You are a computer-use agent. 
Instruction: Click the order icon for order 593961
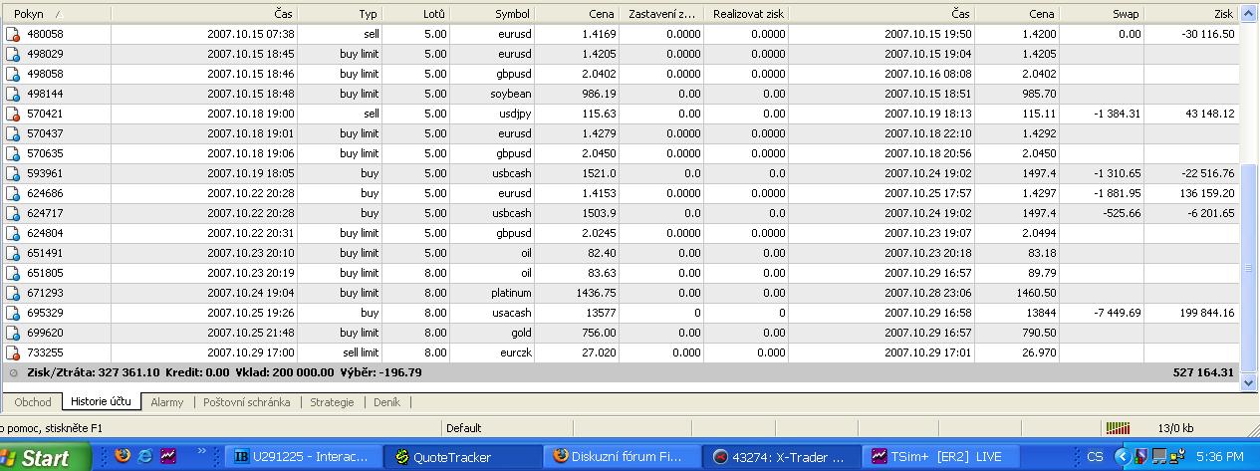coord(13,173)
